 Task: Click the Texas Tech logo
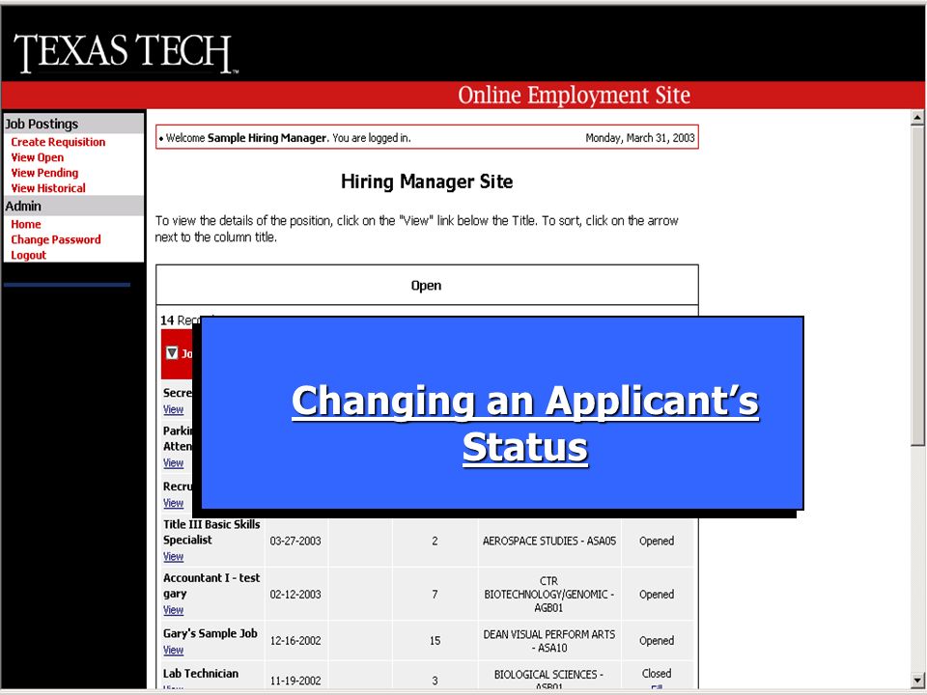pyautogui.click(x=125, y=52)
